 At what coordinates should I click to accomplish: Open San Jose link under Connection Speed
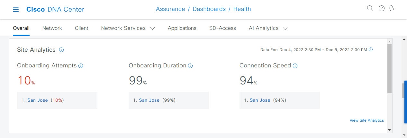point(260,100)
